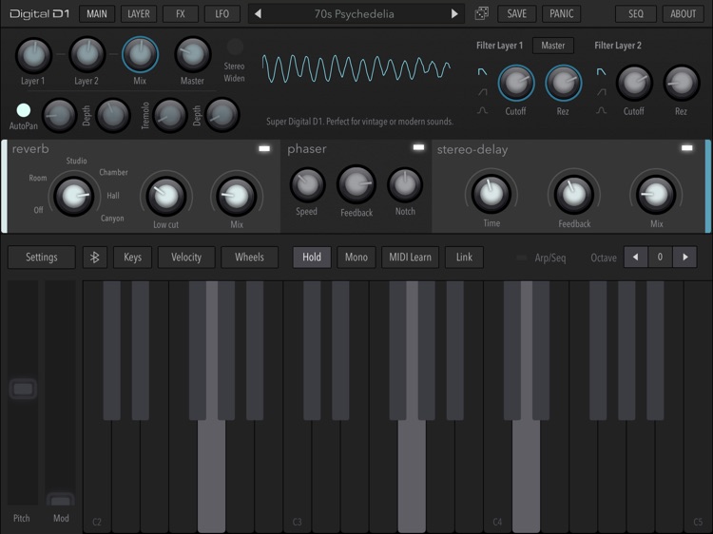This screenshot has height=534, width=713.
Task: Select low-pass filter shape for Filter Layer 2
Action: pos(601,71)
